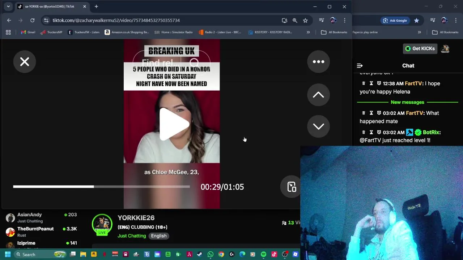Open the tab search dropdown arrow
The height and width of the screenshot is (260, 463).
(x=8, y=6)
